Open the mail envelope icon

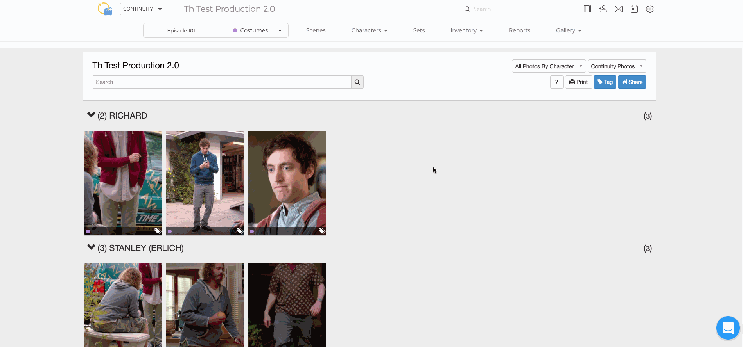click(619, 9)
